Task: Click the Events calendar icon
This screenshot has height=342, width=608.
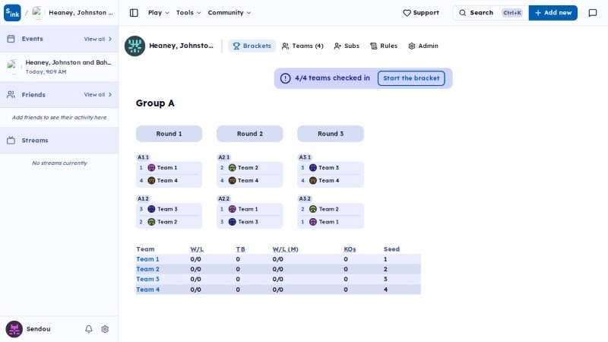Action: pos(11,39)
